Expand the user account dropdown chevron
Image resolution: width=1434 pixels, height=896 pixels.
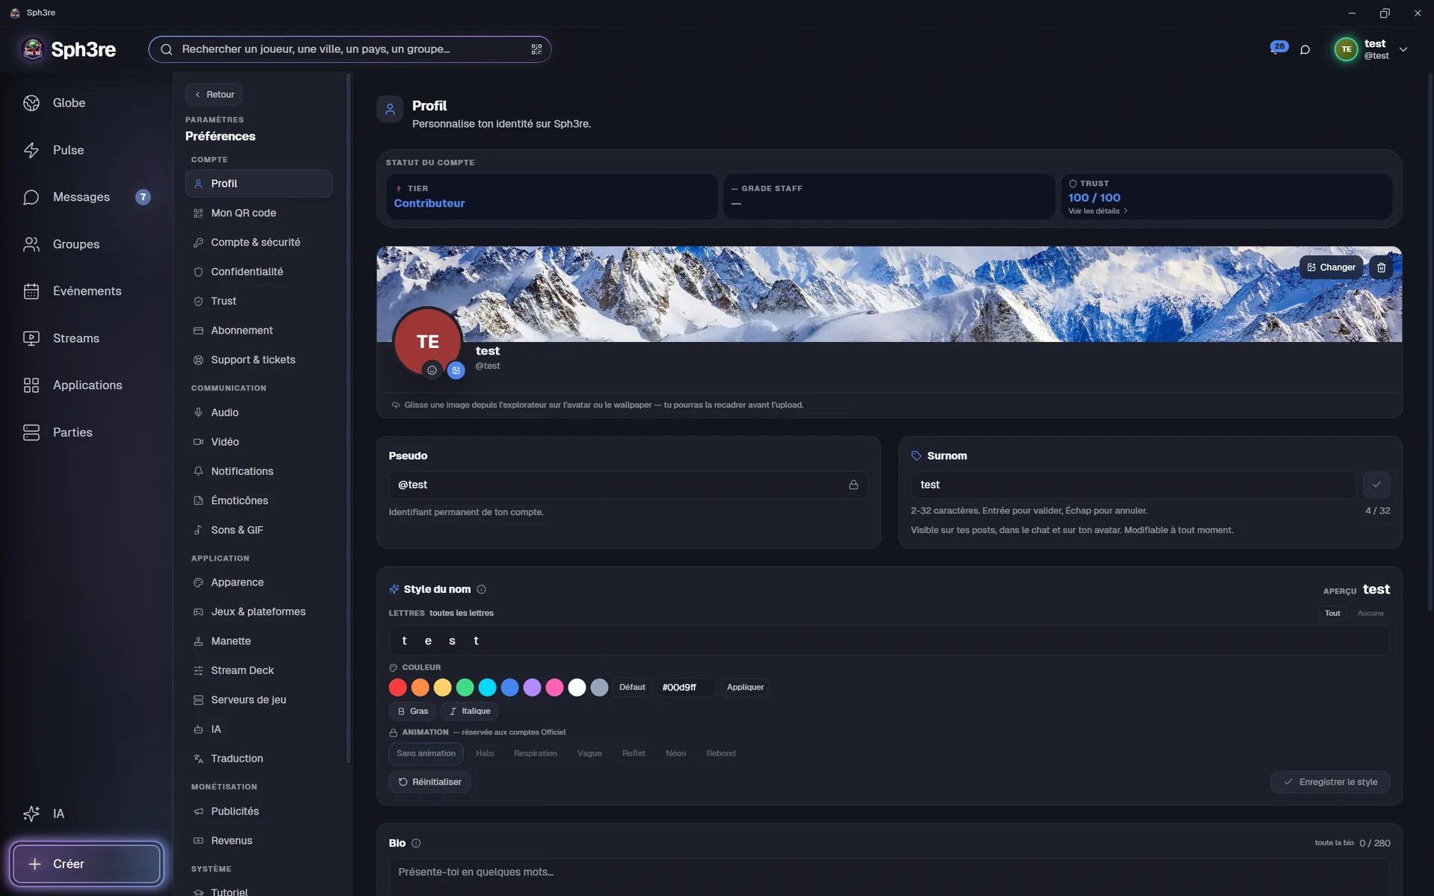click(x=1403, y=49)
